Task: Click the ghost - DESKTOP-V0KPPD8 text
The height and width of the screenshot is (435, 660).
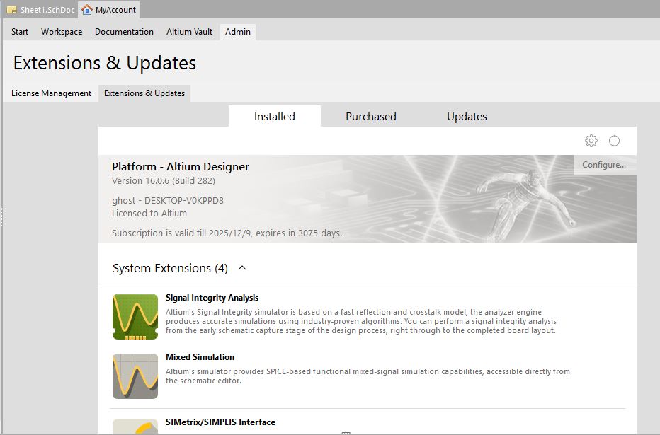Action: (x=168, y=200)
